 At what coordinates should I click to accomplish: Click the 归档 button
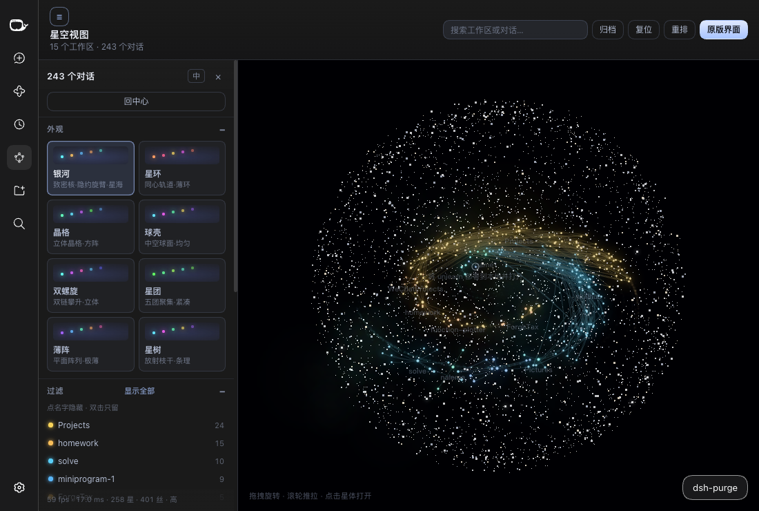(x=607, y=30)
